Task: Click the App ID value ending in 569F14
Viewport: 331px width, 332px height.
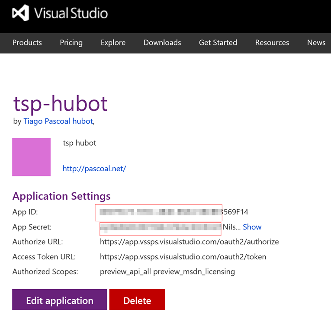Action: pyautogui.click(x=174, y=212)
